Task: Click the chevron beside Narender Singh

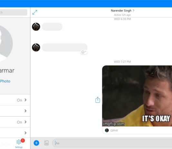Action: pos(133,10)
